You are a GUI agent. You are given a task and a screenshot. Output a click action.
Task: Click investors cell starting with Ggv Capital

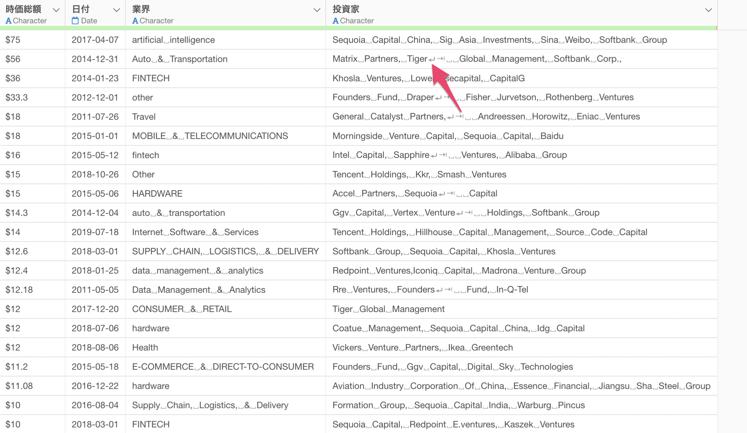(x=521, y=213)
